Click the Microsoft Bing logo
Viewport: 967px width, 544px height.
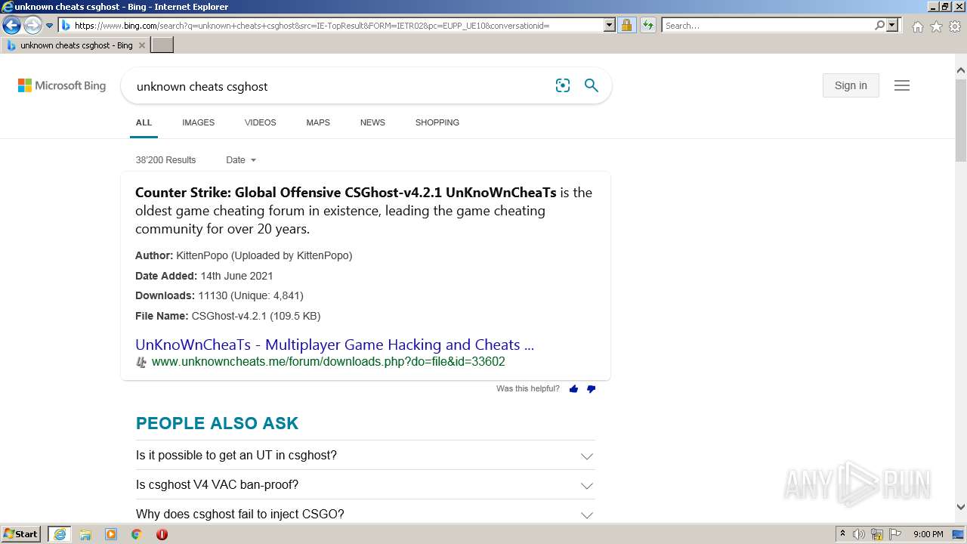(x=62, y=86)
